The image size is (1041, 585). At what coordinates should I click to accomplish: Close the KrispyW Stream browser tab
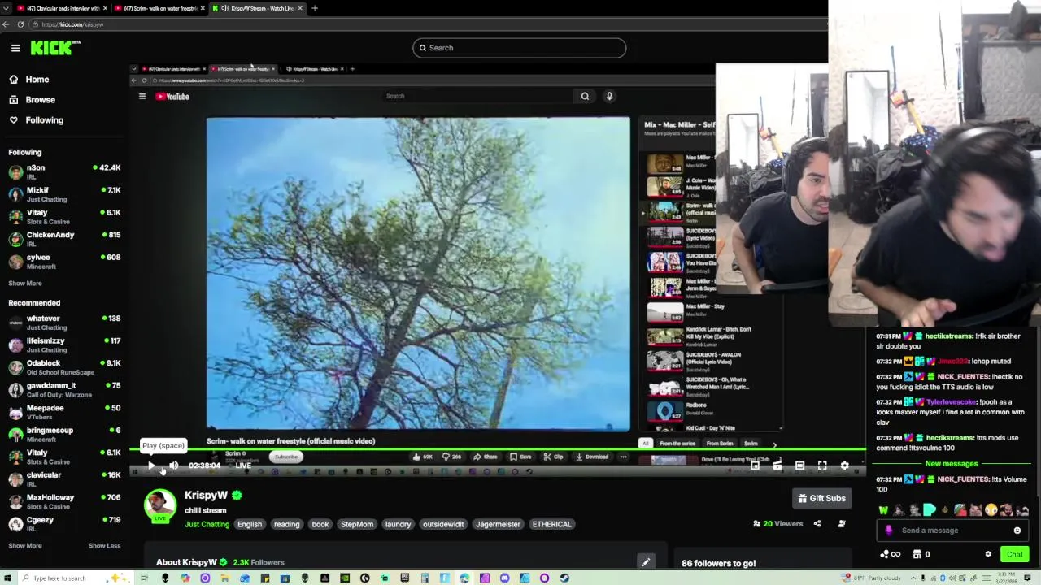[x=300, y=8]
